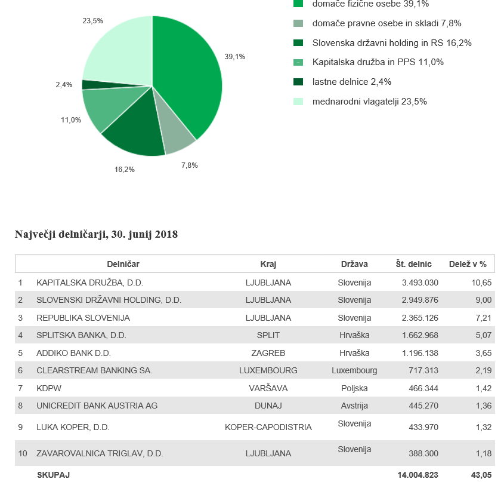Select 'REPUBLIKA SLOVENIJA' shareholder name
Screen dimensions: 504x482
(83, 318)
